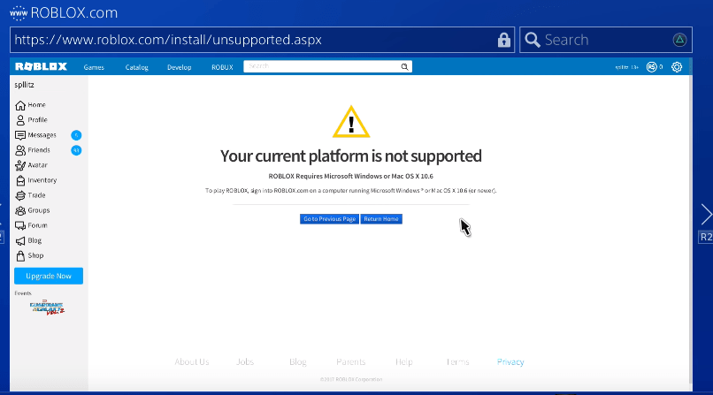Click the Roblox search magnifier icon
The image size is (713, 395).
pyautogui.click(x=404, y=67)
